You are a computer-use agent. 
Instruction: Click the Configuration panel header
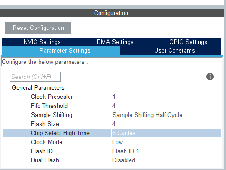tap(112, 13)
